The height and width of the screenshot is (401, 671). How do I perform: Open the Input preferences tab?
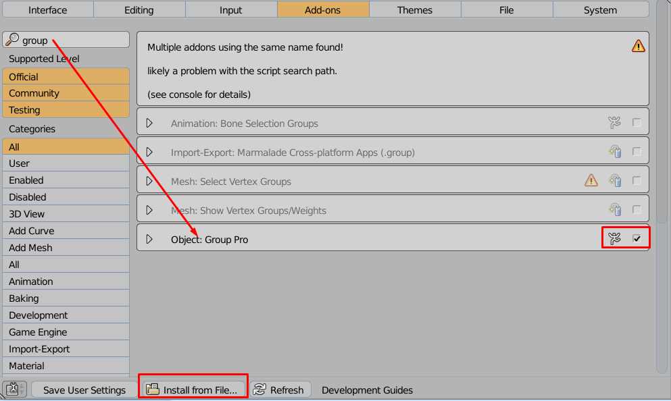230,9
